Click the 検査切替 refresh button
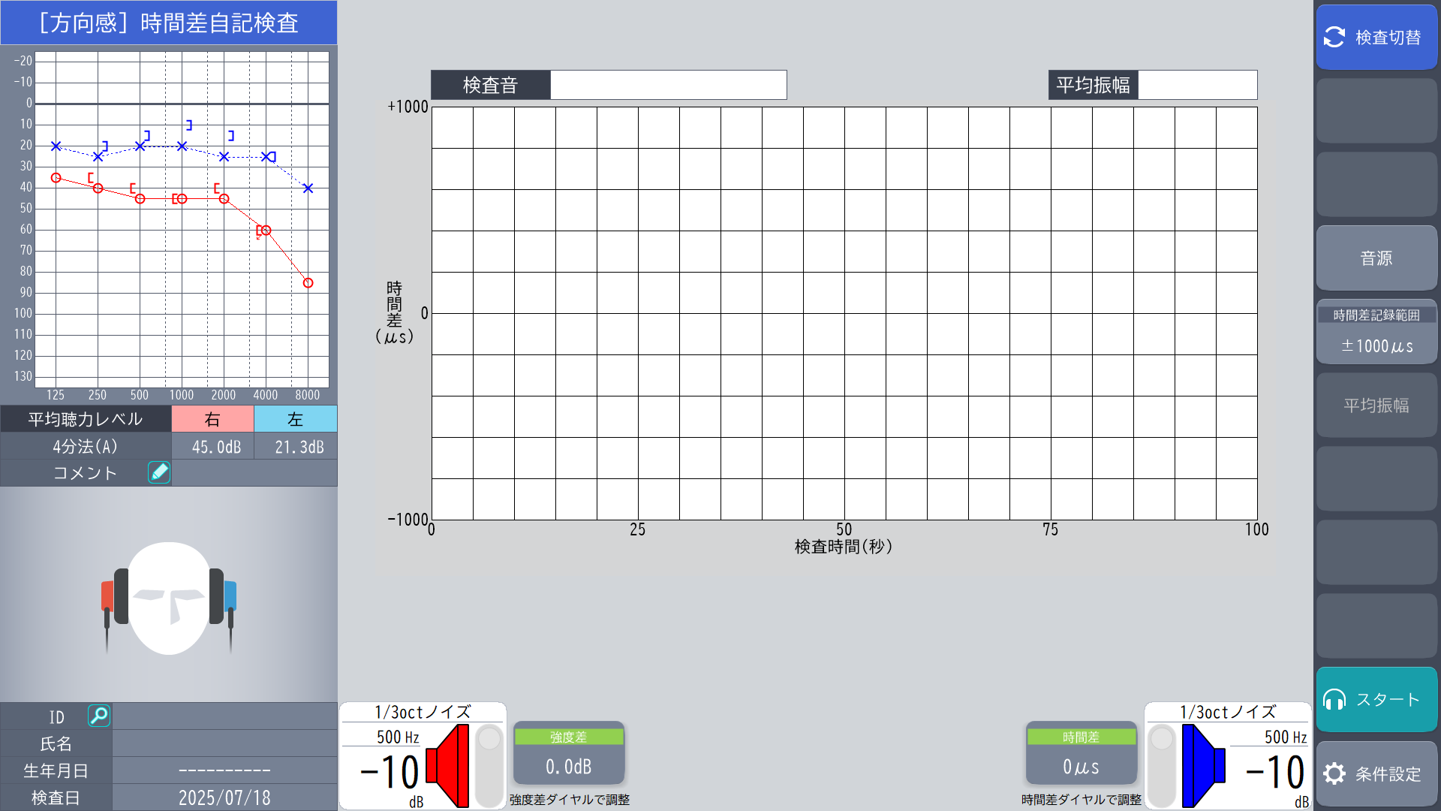Viewport: 1441px width, 811px height. click(1376, 38)
